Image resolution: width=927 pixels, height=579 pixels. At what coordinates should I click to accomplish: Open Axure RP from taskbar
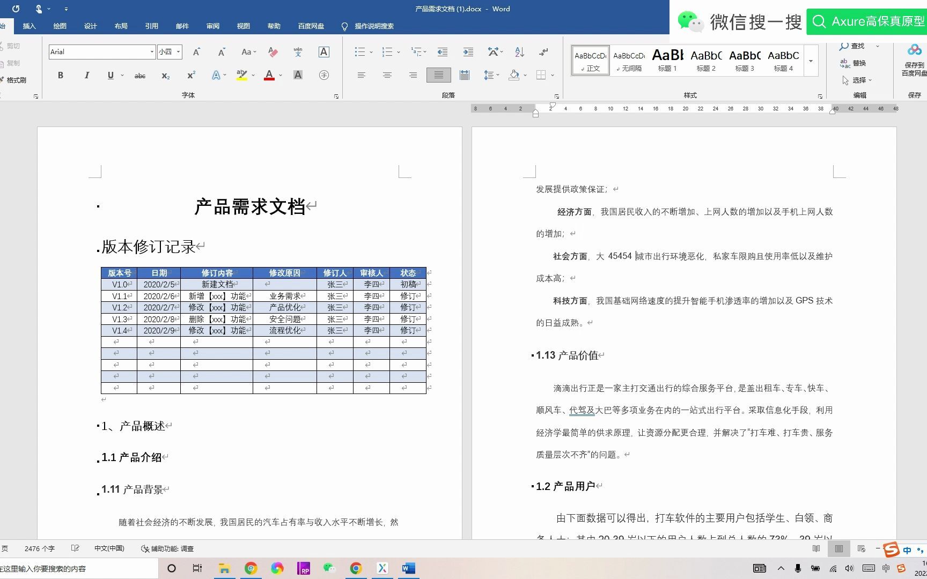[x=304, y=568]
